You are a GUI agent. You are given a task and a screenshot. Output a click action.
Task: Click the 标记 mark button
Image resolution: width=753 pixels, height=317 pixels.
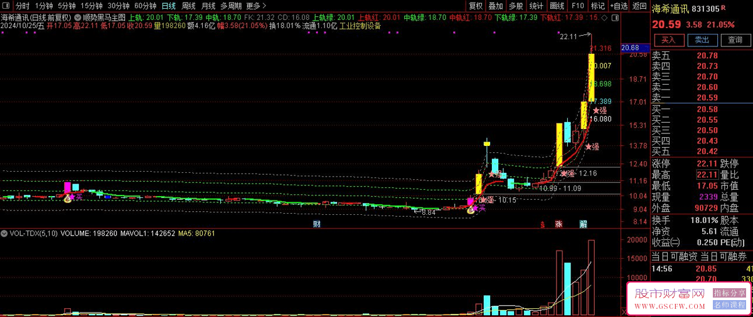[597, 6]
